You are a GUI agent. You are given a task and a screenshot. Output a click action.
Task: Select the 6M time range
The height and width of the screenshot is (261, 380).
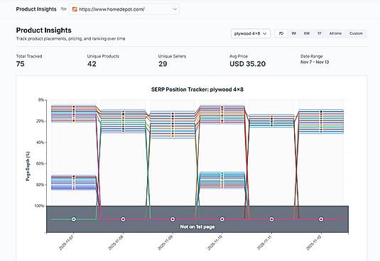coord(307,33)
